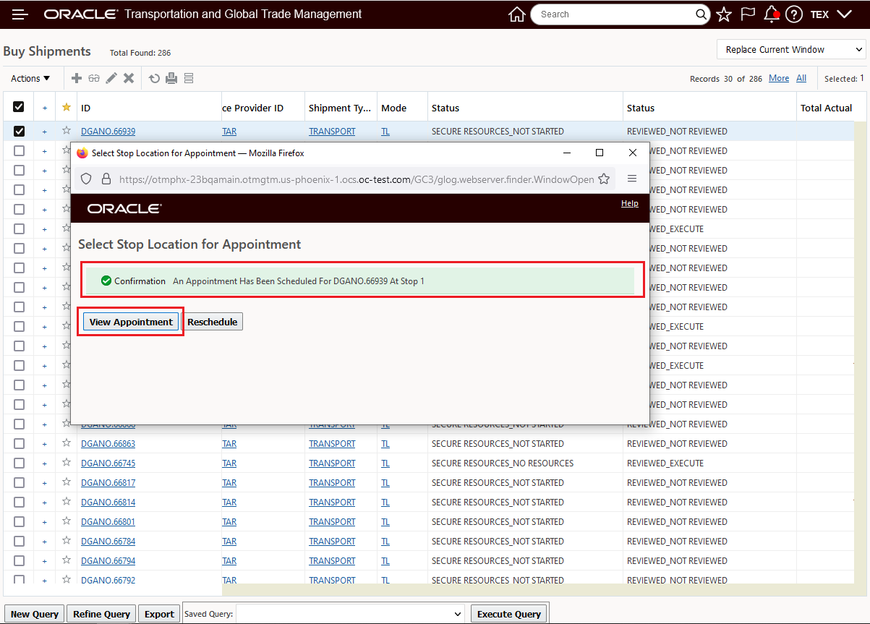
Task: Open the Favorites star in header
Action: coord(724,14)
